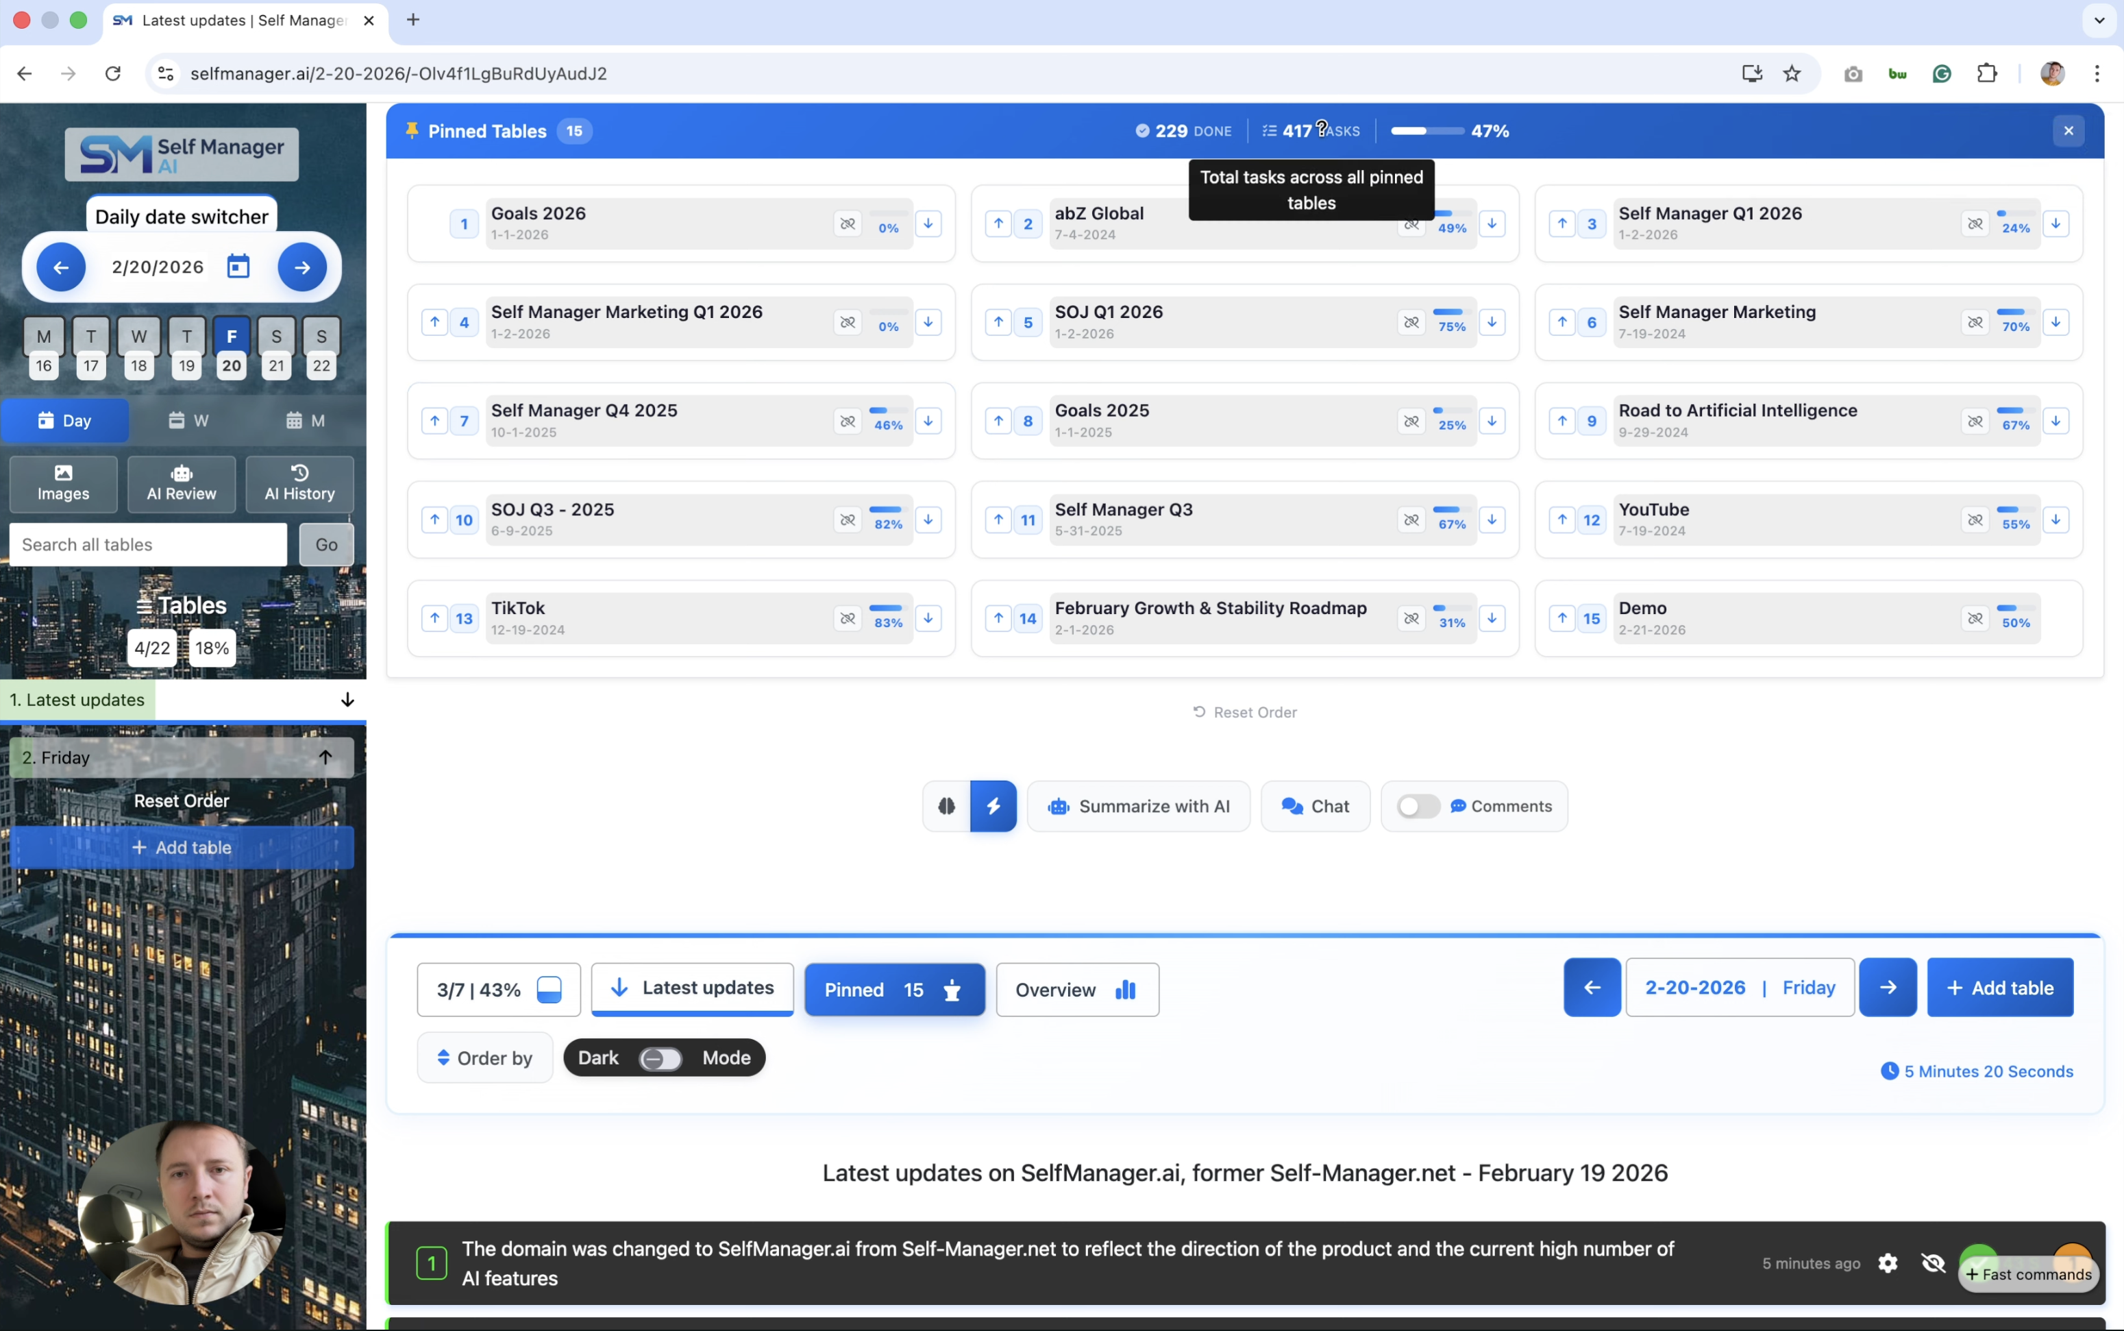
Task: Move Friday table up in sidebar
Action: tap(325, 757)
